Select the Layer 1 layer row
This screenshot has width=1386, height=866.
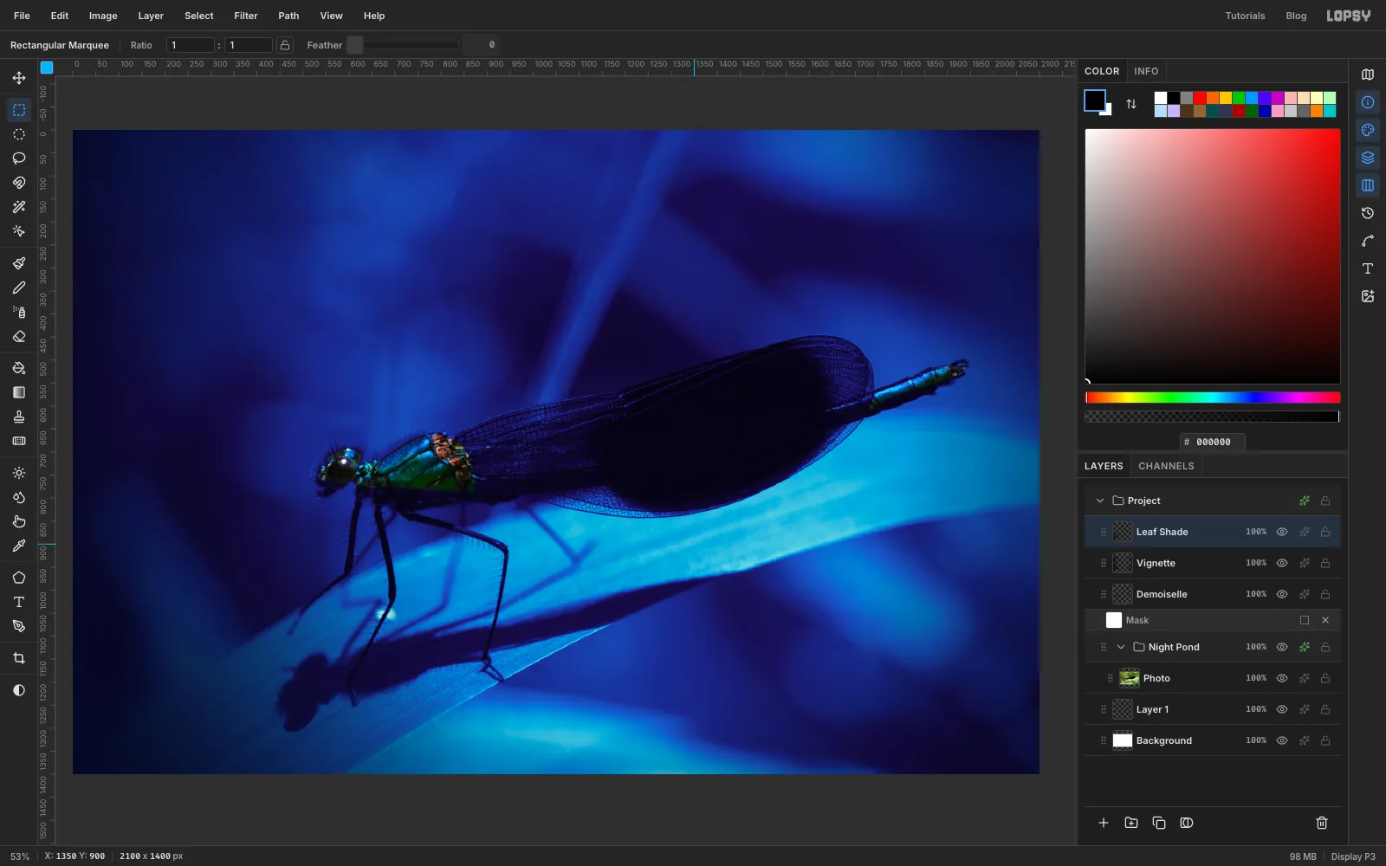click(x=1213, y=709)
